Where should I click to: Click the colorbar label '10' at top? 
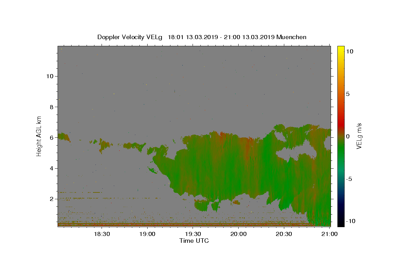349,51
